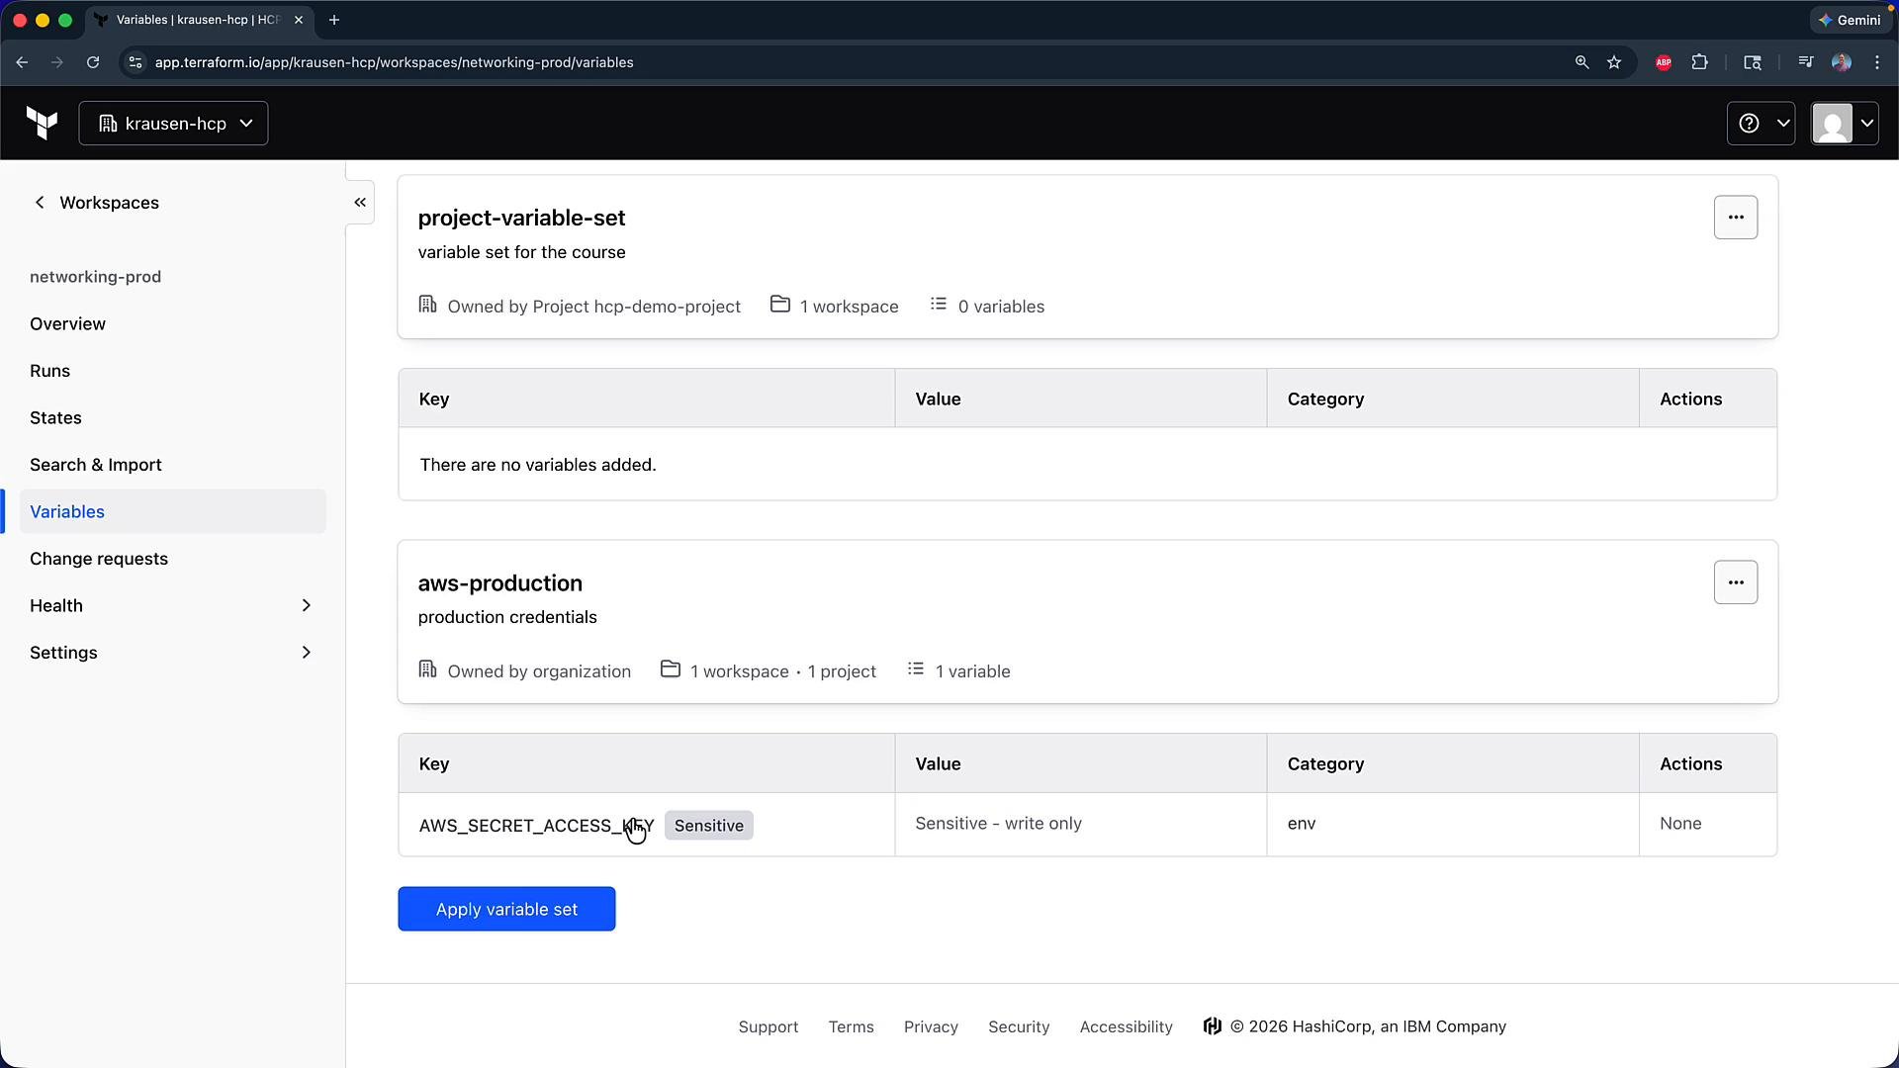The image size is (1899, 1068).
Task: Open project-variable-set title link
Action: pos(521,218)
